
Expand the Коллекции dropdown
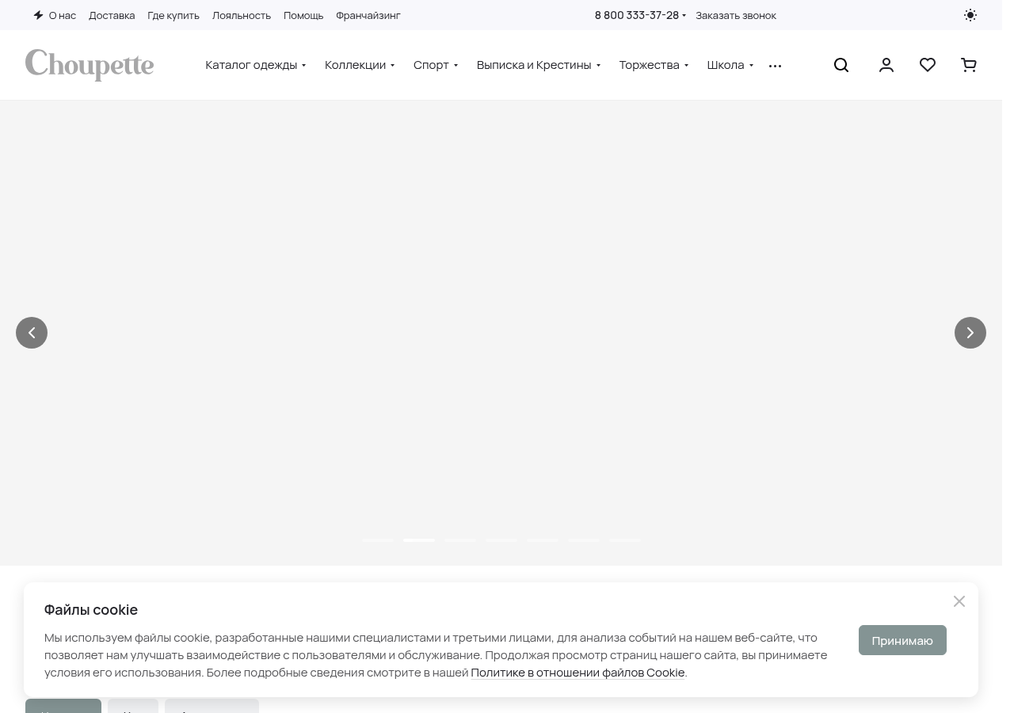360,65
